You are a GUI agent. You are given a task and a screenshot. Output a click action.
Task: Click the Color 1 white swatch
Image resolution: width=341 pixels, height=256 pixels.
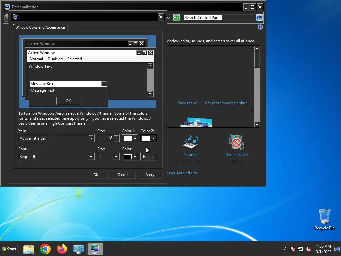tap(128, 138)
